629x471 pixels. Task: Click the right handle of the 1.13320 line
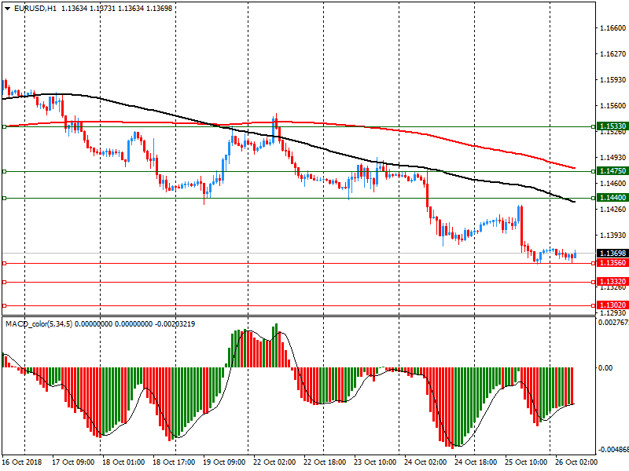(x=594, y=282)
